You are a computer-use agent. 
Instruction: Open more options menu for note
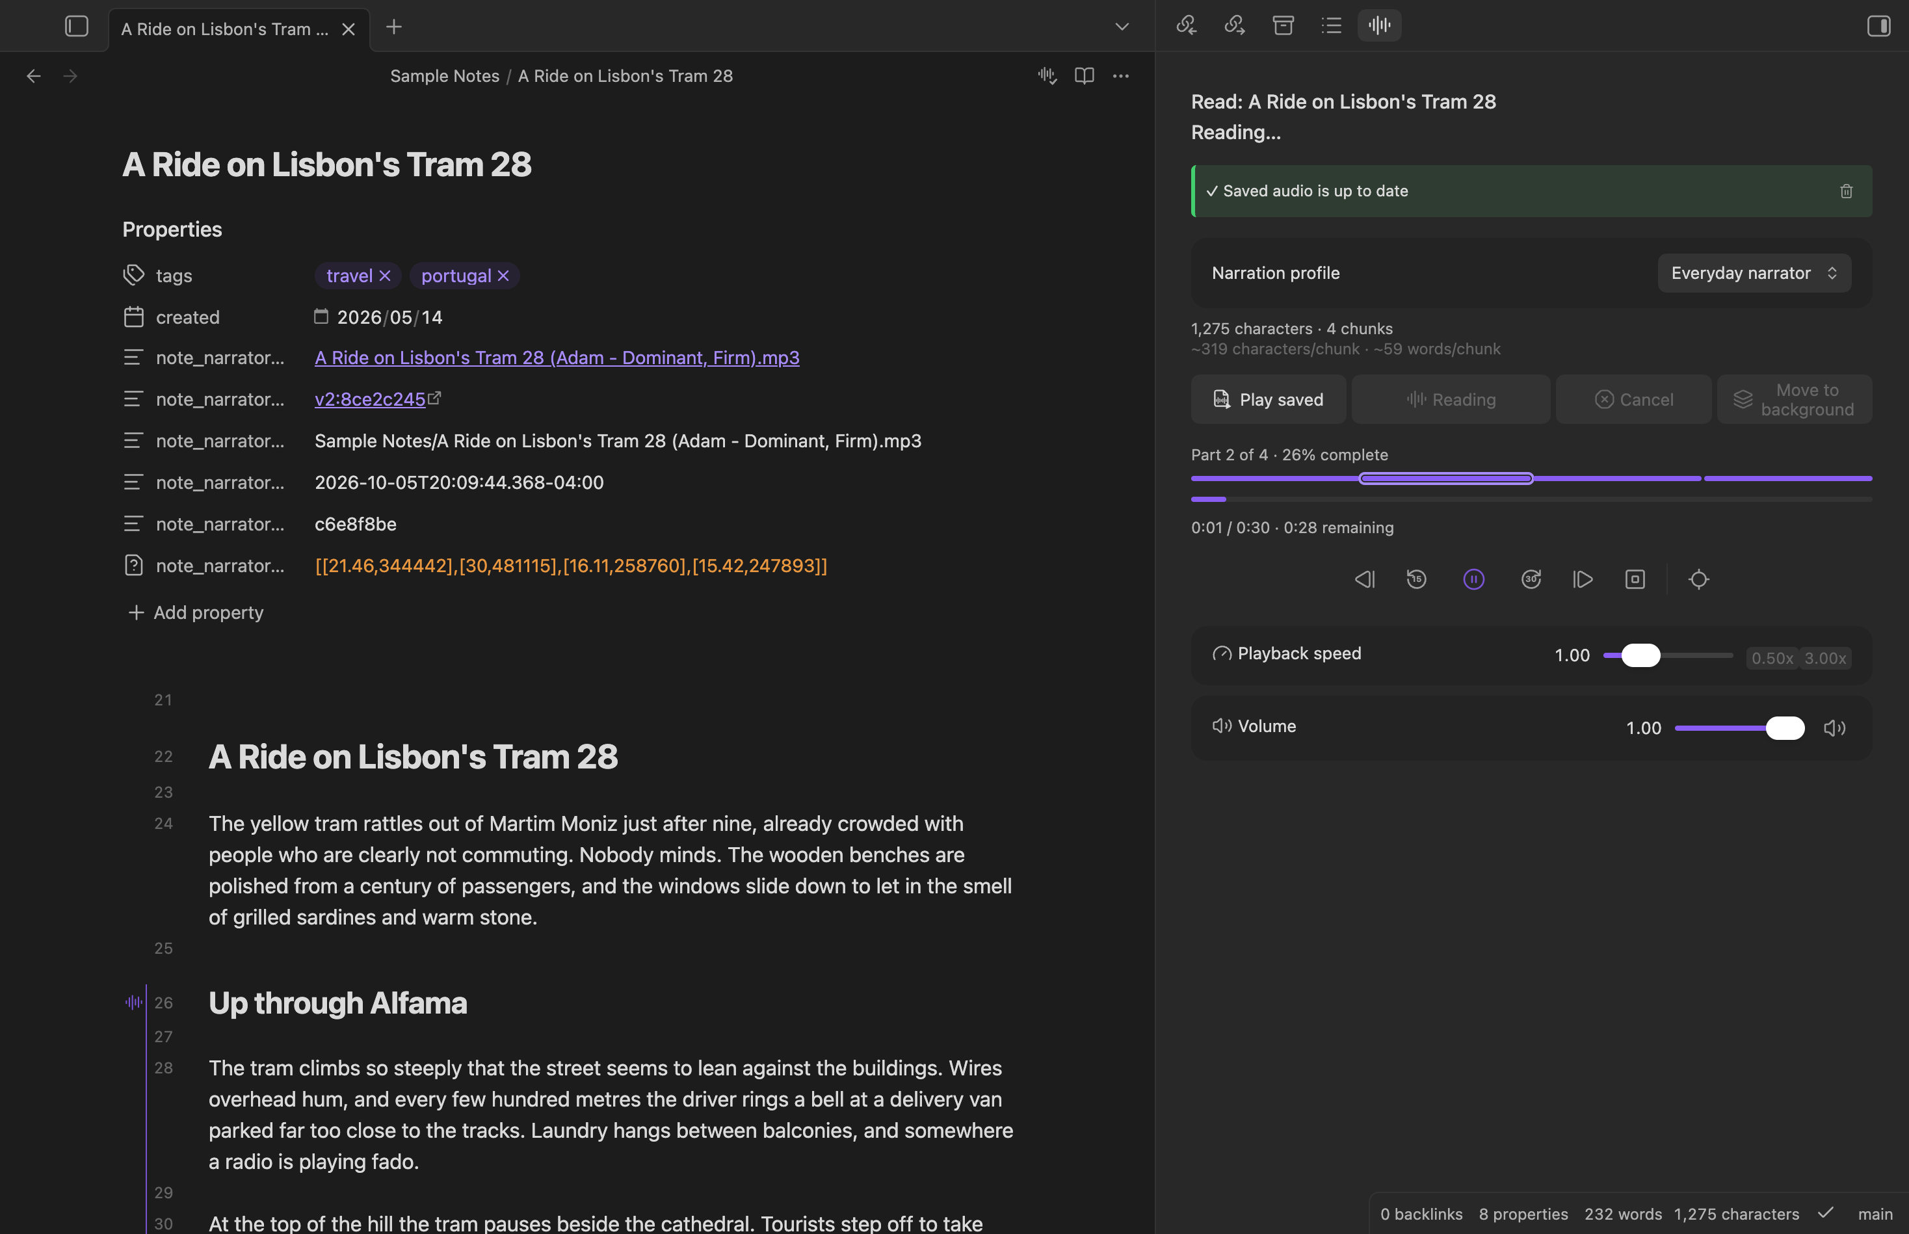[1120, 75]
